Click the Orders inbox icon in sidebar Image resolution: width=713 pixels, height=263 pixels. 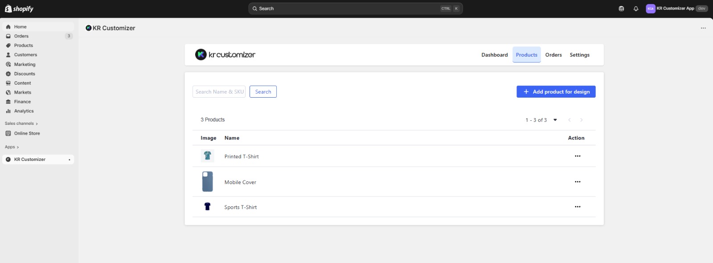(8, 36)
